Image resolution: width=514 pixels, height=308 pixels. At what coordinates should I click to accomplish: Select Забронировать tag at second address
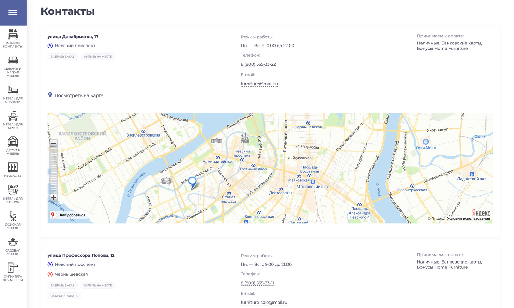(64, 296)
